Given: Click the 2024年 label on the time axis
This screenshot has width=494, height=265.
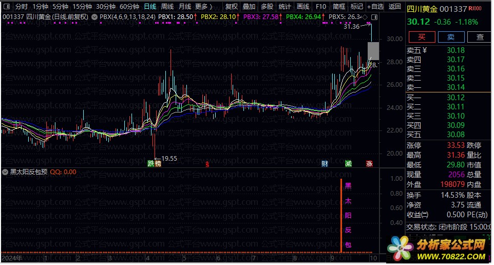Looking at the screenshot, I should (x=11, y=258).
